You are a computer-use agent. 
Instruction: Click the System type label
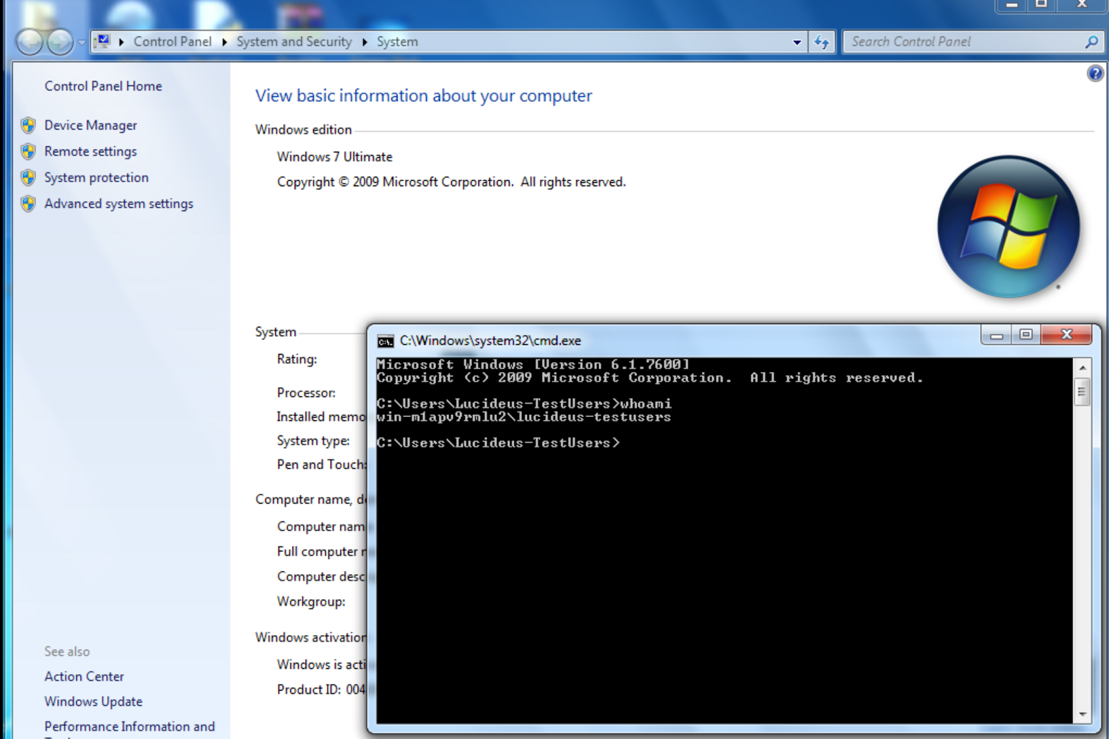point(313,440)
